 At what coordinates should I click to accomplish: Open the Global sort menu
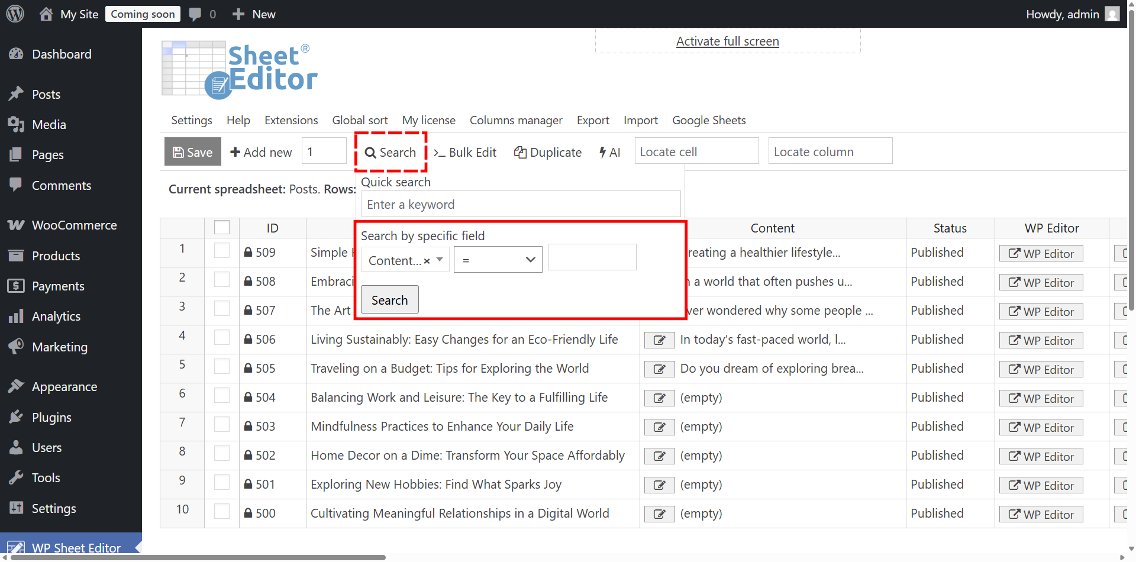click(x=360, y=120)
